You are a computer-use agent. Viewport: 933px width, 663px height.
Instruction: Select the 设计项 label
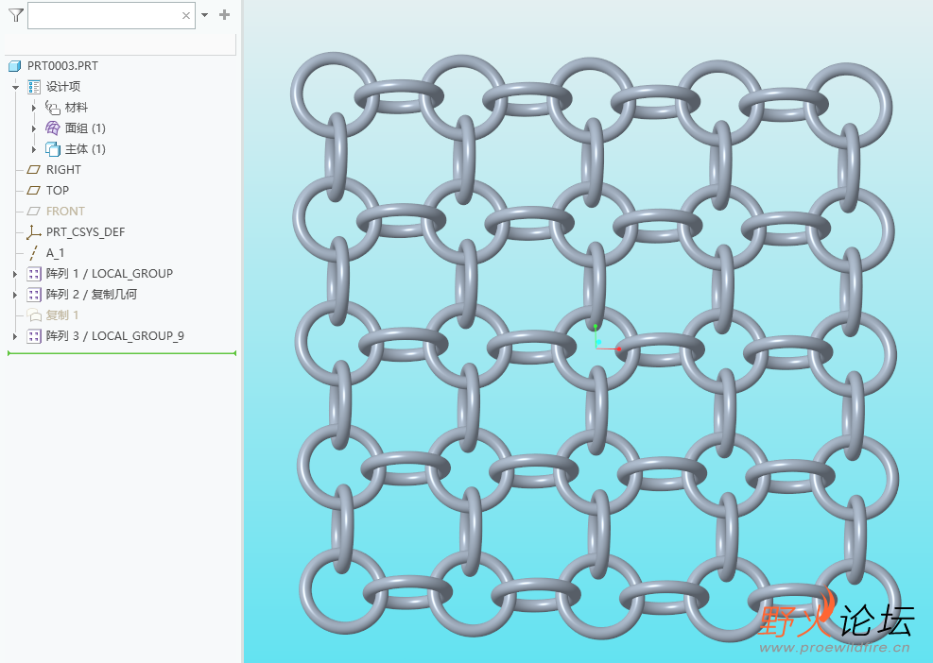pyautogui.click(x=63, y=87)
